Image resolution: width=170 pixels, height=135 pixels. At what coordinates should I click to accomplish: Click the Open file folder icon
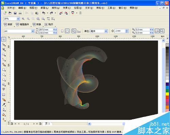(x=10, y=13)
